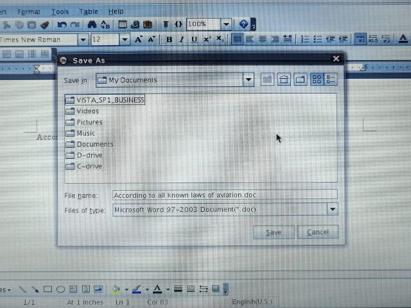Screen dimensions: 411x308
Task: Select the Line drawing tool
Action: [x=23, y=289]
